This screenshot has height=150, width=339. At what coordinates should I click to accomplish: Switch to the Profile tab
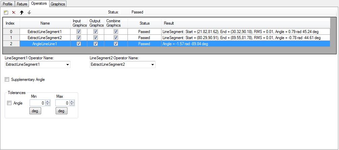click(x=7, y=4)
